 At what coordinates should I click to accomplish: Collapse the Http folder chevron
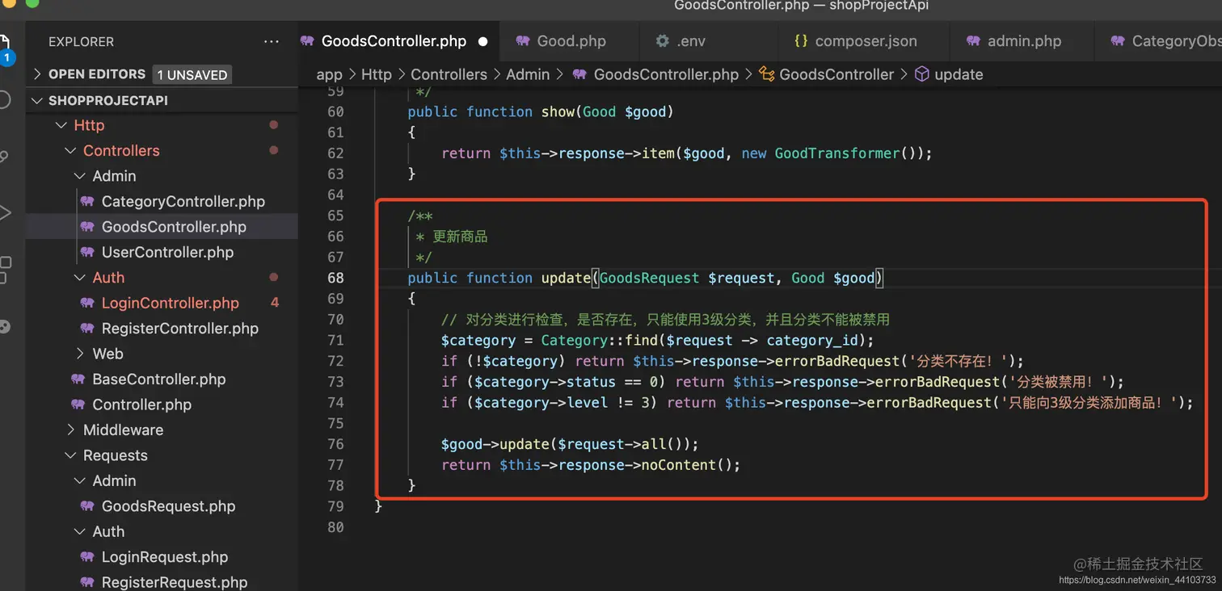(x=61, y=125)
